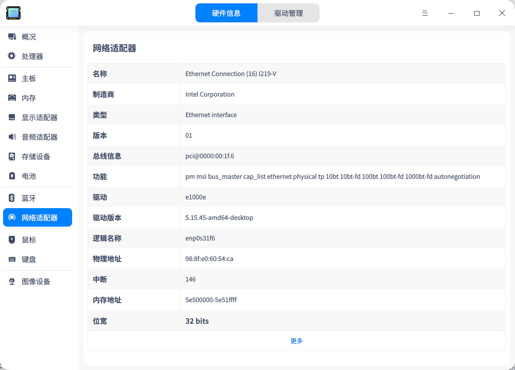Click the device manager app logo
This screenshot has height=370, width=515.
click(x=13, y=13)
